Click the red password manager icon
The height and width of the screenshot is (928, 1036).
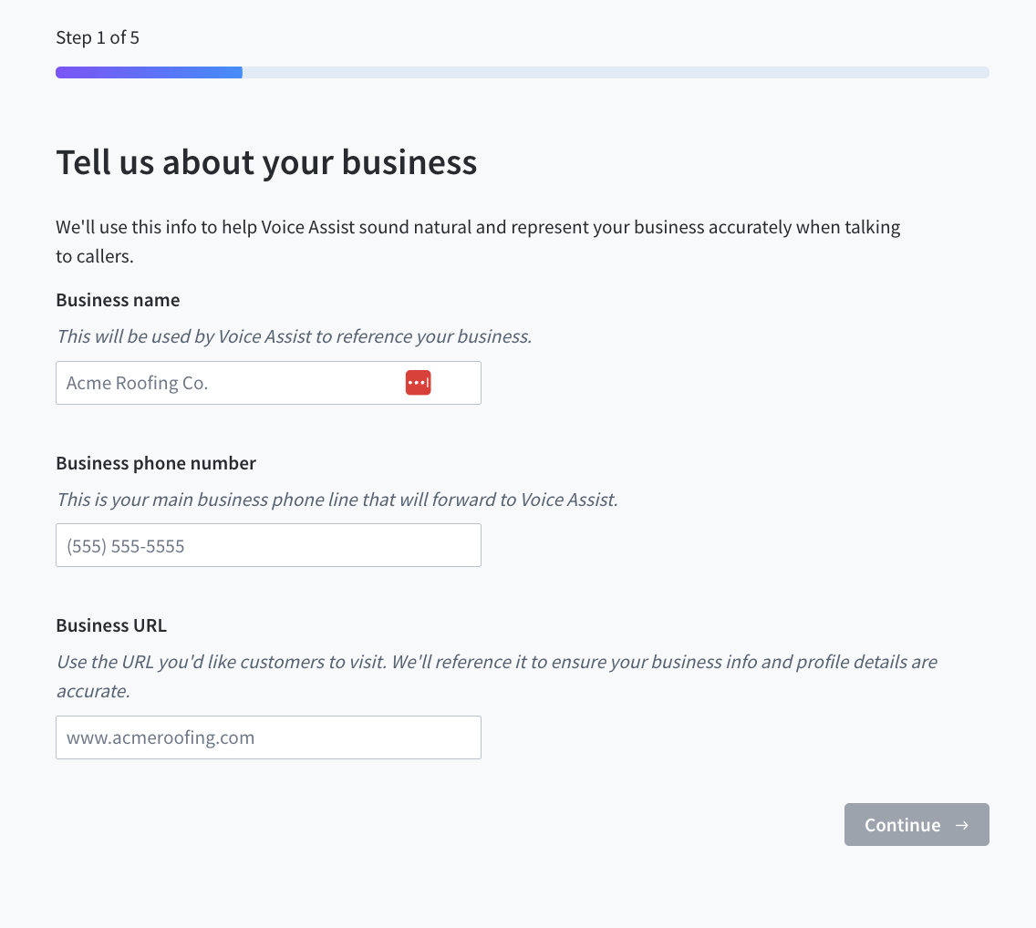pos(418,384)
